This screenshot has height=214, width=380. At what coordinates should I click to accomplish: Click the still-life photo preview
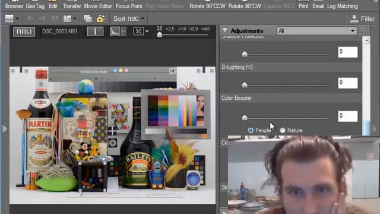click(112, 135)
